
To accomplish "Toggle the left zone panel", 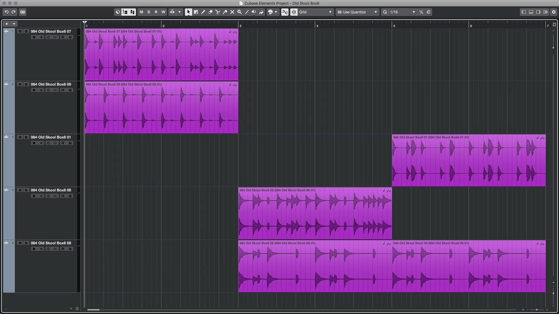I will pyautogui.click(x=524, y=12).
